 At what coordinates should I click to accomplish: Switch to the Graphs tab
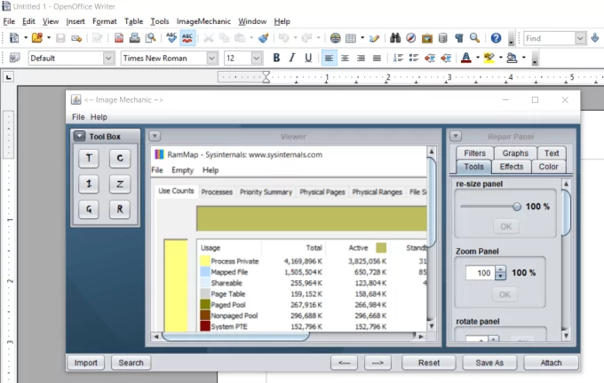pyautogui.click(x=515, y=153)
